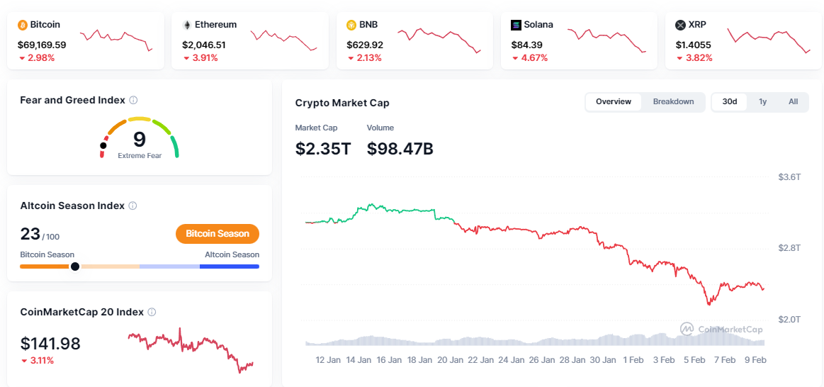Select the 30d time range
The height and width of the screenshot is (387, 824).
(x=729, y=102)
